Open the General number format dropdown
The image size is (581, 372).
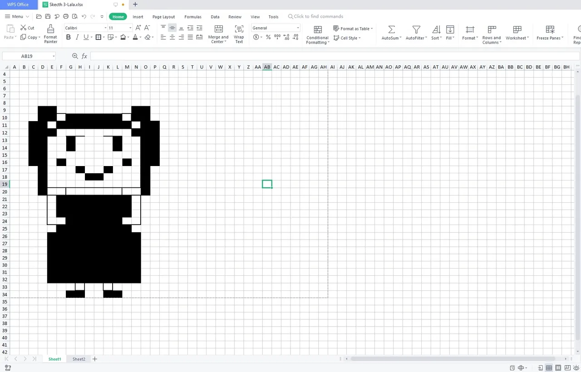click(298, 28)
